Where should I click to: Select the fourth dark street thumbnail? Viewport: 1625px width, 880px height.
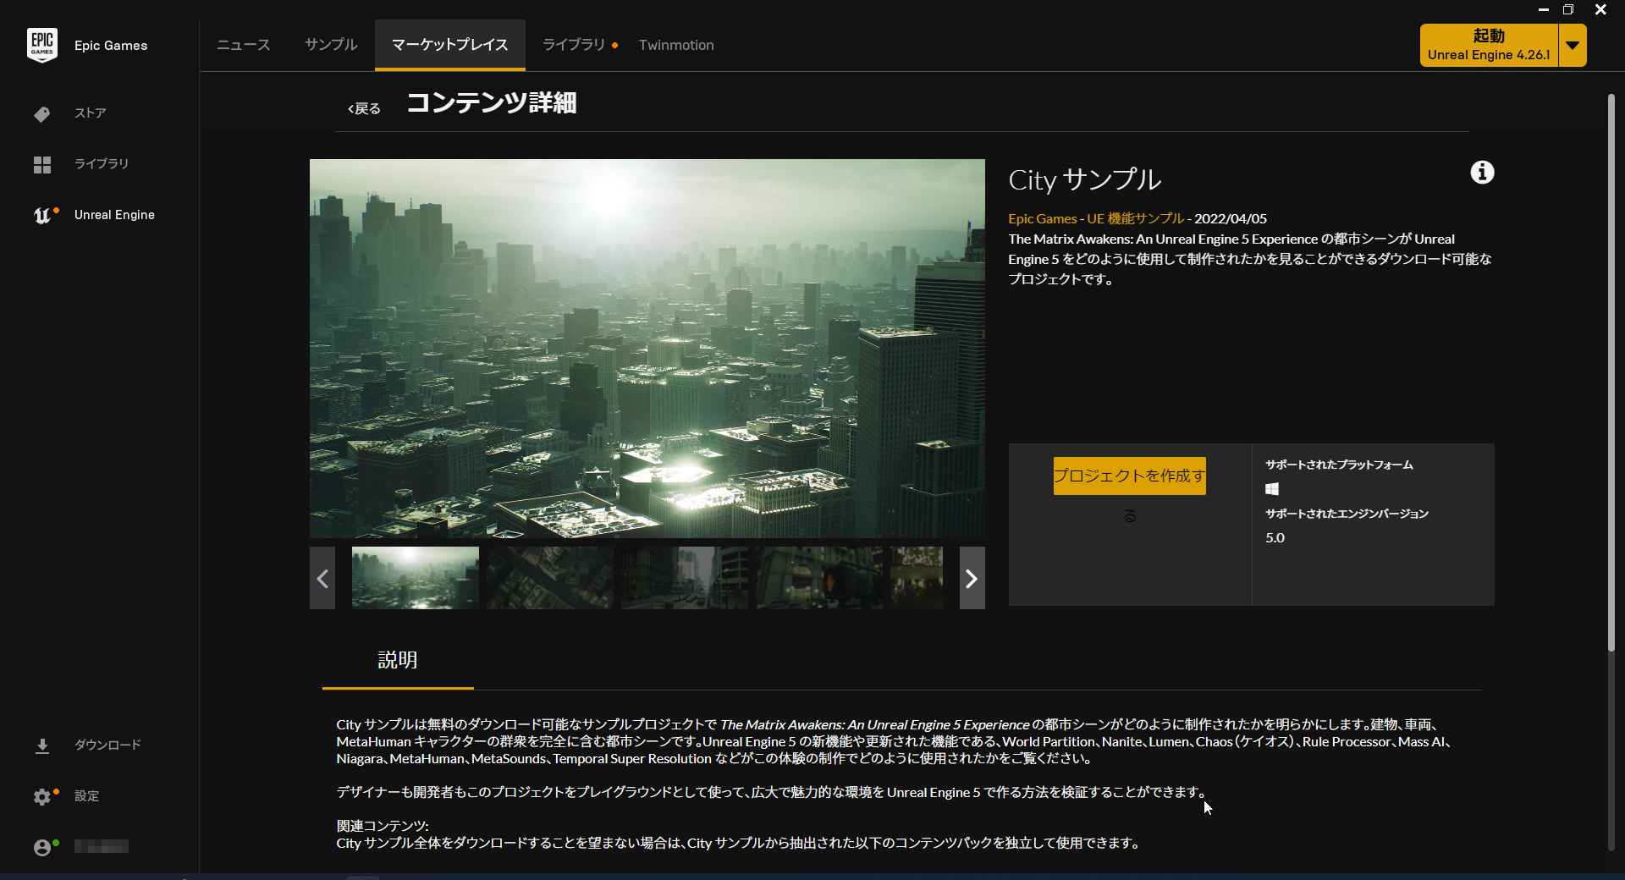coord(819,578)
